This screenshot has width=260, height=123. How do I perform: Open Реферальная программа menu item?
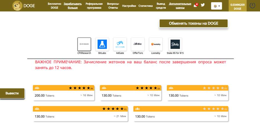[94, 6]
